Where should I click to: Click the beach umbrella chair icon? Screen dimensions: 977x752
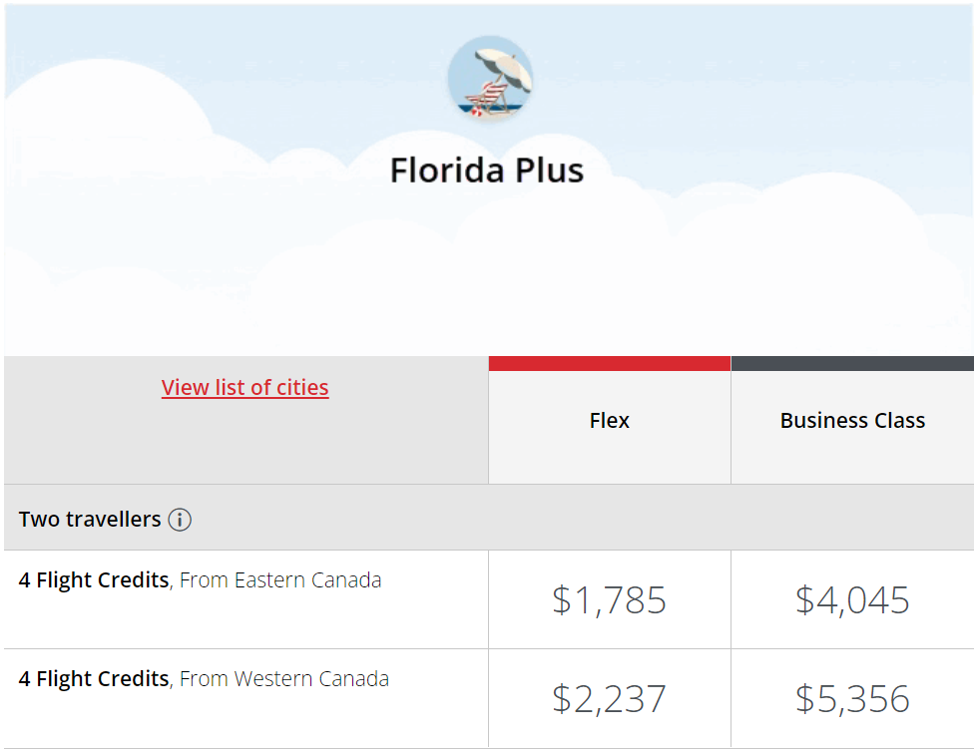[x=489, y=79]
